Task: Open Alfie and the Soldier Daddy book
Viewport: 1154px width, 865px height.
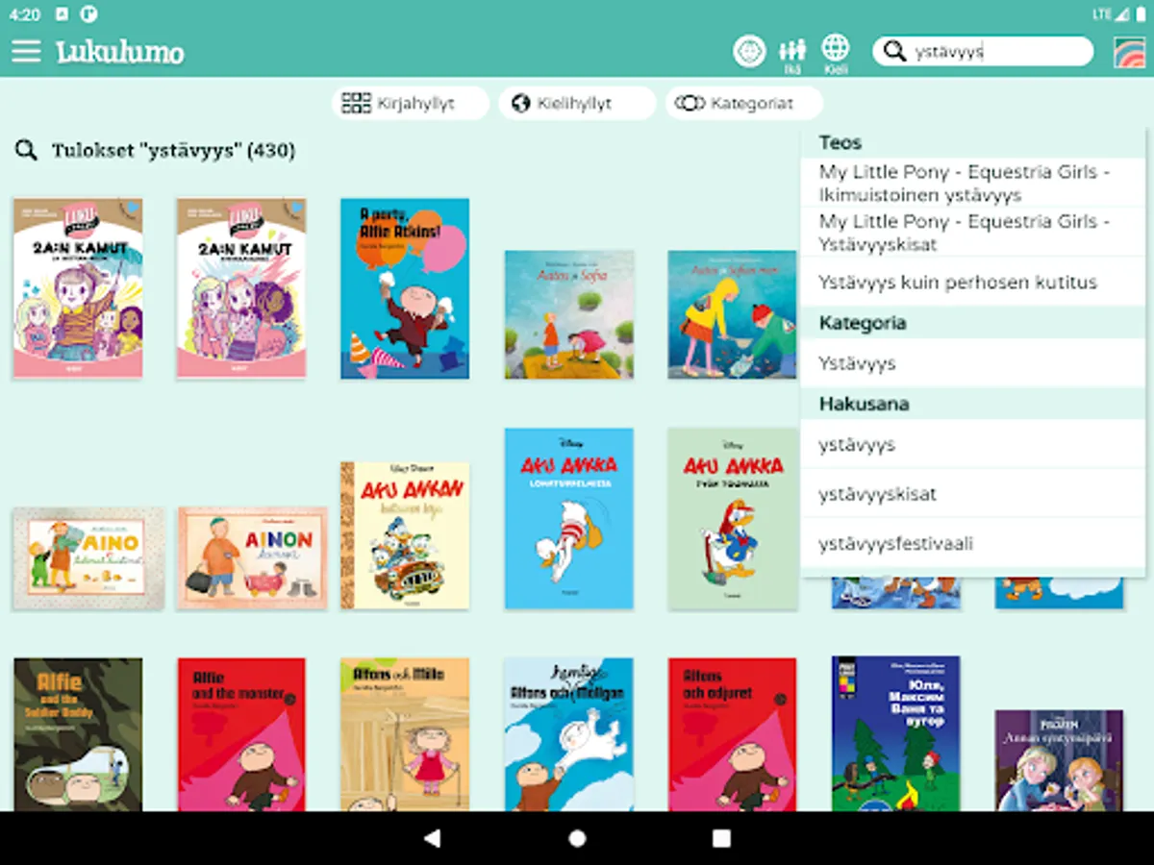Action: (x=78, y=734)
